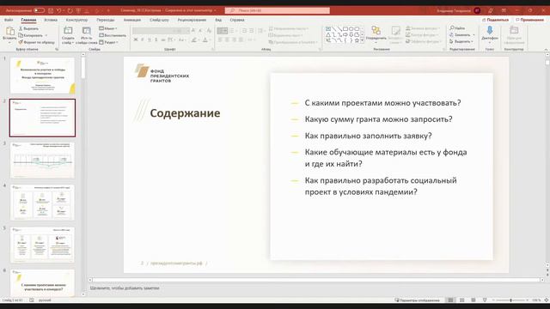This screenshot has height=309, width=550.
Task: Click the font color button
Action: coord(205,40)
